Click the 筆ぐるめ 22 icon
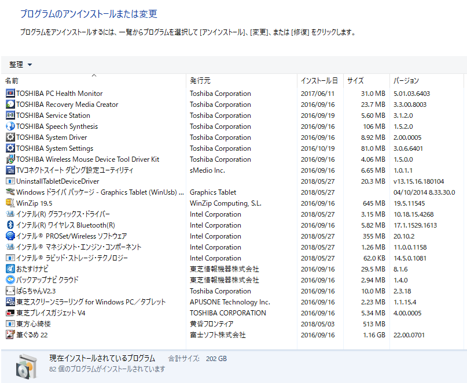 [x=10, y=335]
